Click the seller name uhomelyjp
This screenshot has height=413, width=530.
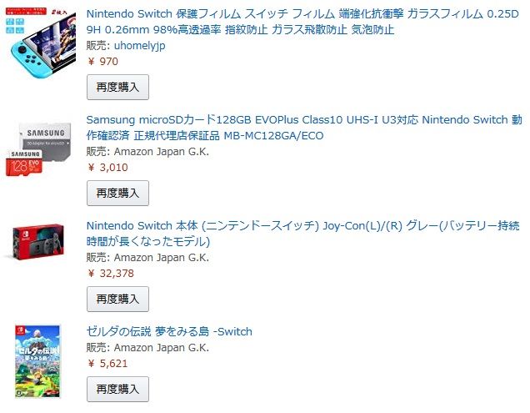coord(140,45)
